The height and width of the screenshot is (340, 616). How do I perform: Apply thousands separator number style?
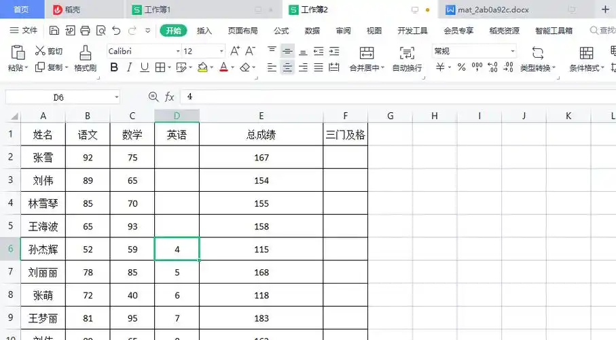(x=477, y=67)
